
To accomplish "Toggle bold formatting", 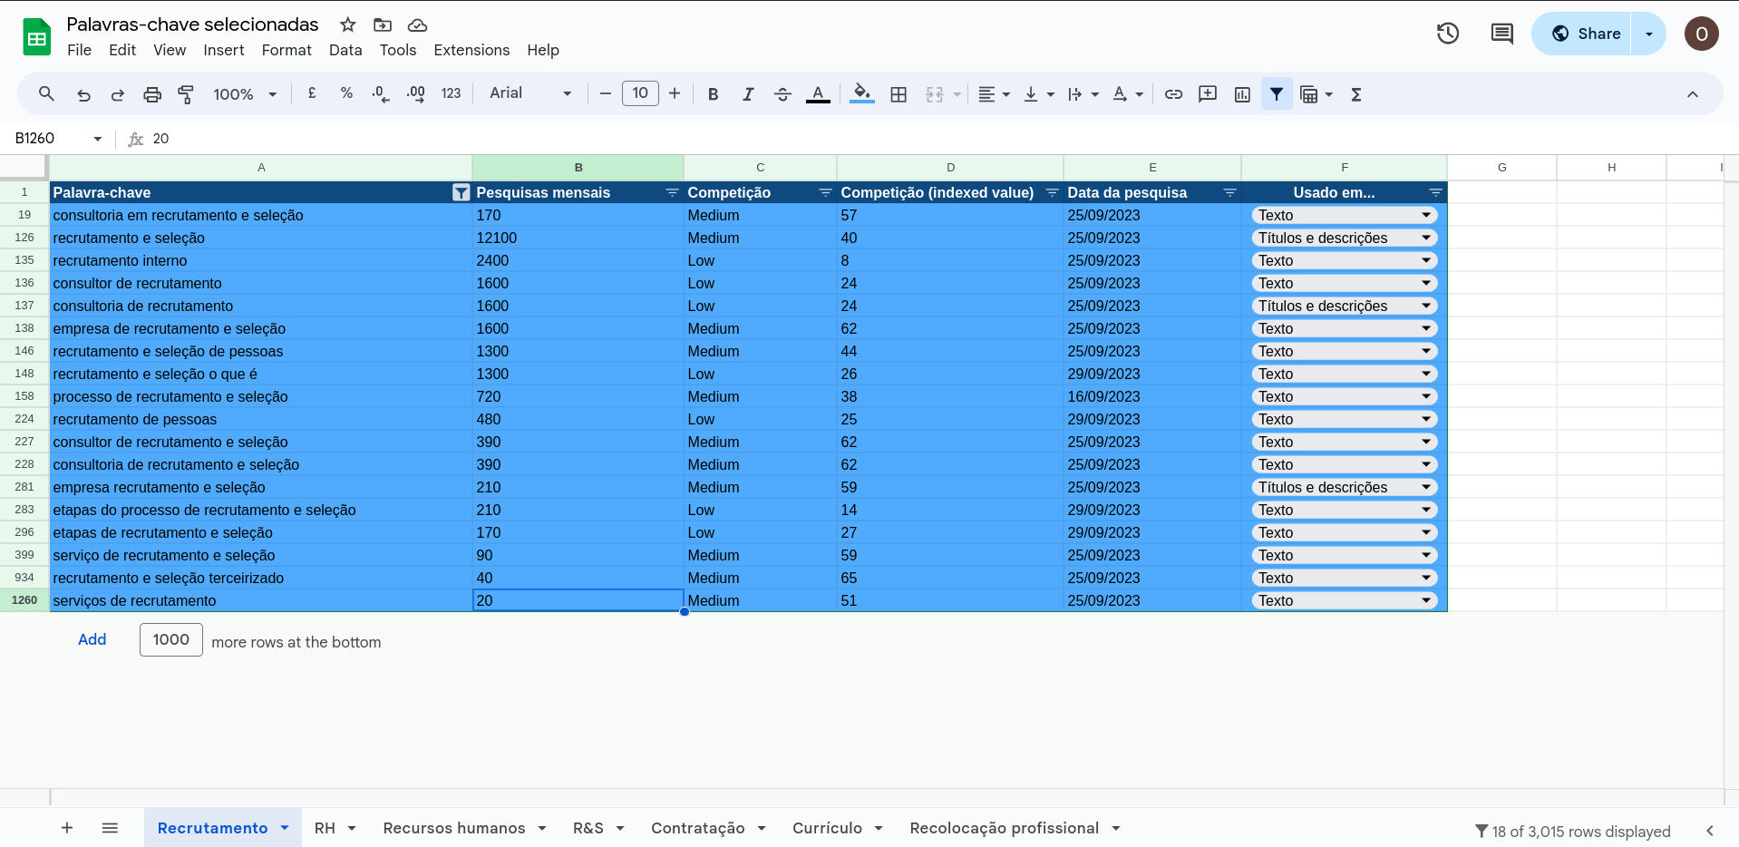I will (714, 94).
